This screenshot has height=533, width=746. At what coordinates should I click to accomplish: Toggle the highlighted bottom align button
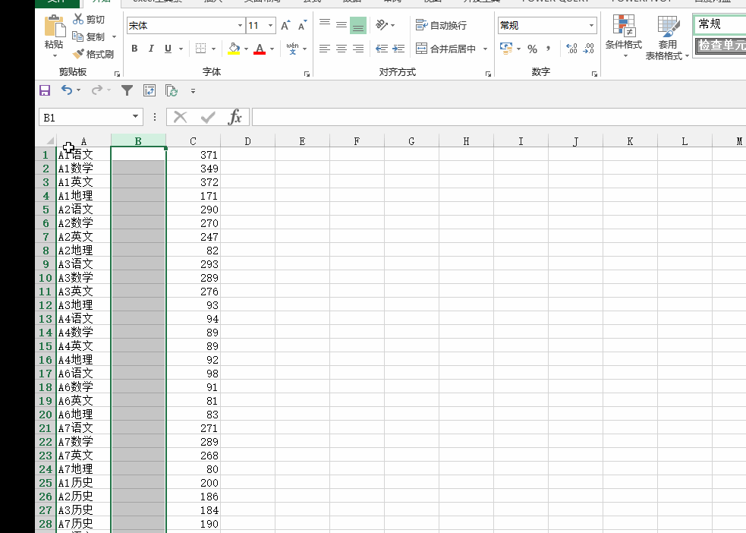pos(357,25)
